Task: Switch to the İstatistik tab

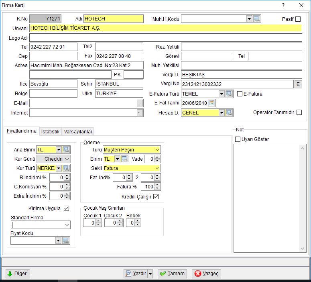Action: [51, 132]
